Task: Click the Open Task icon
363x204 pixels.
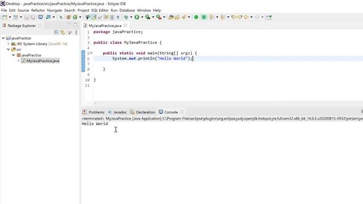Action: pyautogui.click(x=177, y=17)
